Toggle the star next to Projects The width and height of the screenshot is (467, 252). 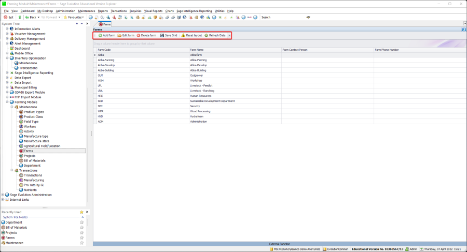pyautogui.click(x=81, y=232)
